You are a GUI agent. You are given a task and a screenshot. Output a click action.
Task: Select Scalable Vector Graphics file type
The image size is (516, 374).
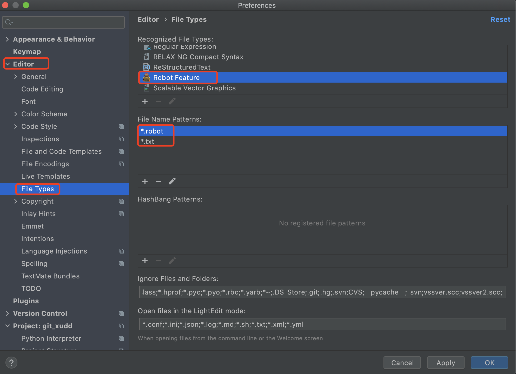pos(194,88)
